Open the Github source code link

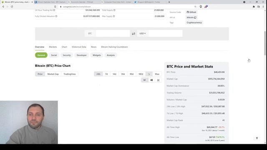191,12
